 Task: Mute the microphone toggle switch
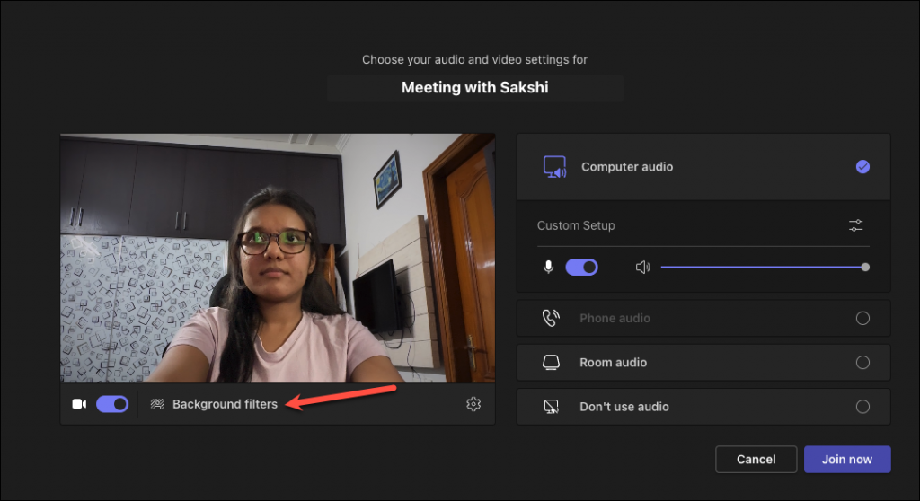[x=581, y=267]
